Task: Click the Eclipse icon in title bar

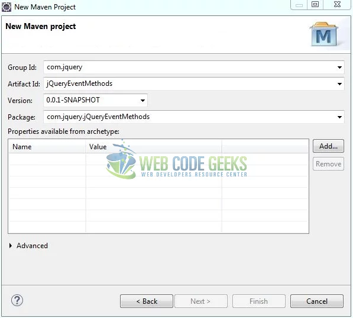Action: tap(7, 7)
